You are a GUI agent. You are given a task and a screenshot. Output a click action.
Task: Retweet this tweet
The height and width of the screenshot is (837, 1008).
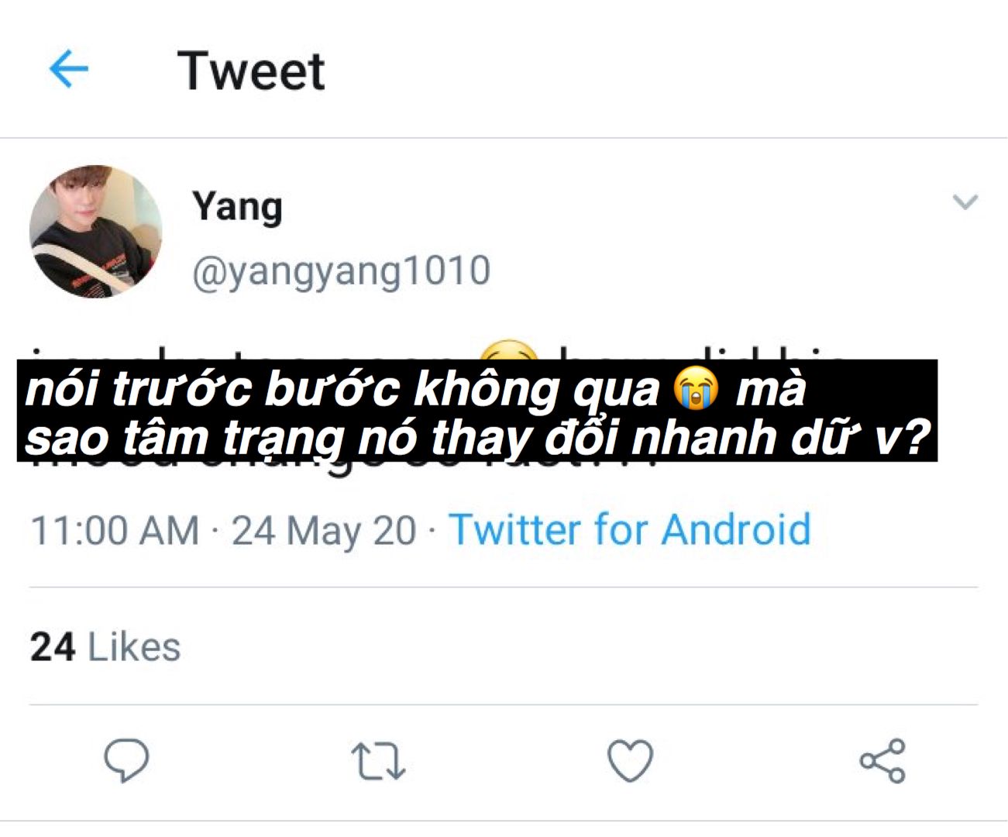click(x=378, y=761)
